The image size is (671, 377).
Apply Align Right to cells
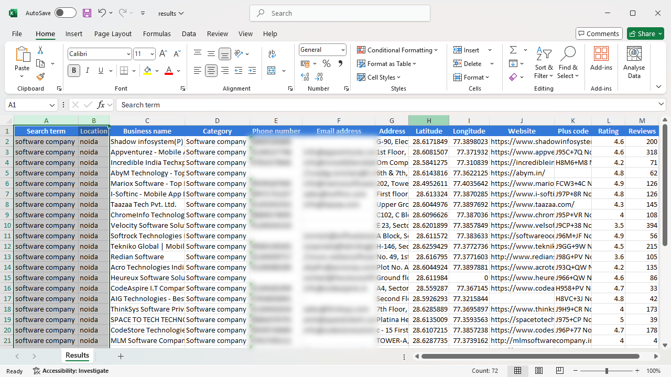pos(225,71)
